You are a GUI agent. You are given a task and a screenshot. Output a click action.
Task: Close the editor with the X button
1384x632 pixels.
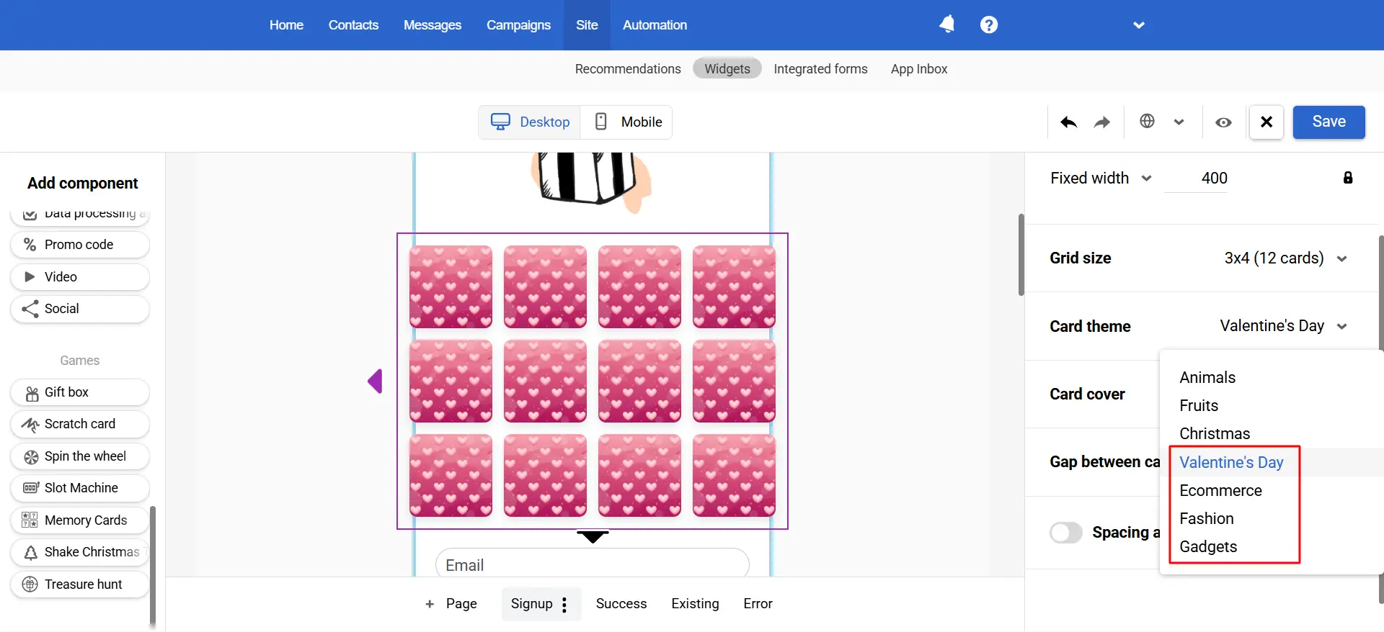pyautogui.click(x=1266, y=122)
